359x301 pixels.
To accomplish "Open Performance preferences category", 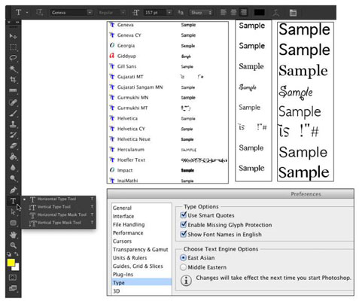I will pos(128,233).
